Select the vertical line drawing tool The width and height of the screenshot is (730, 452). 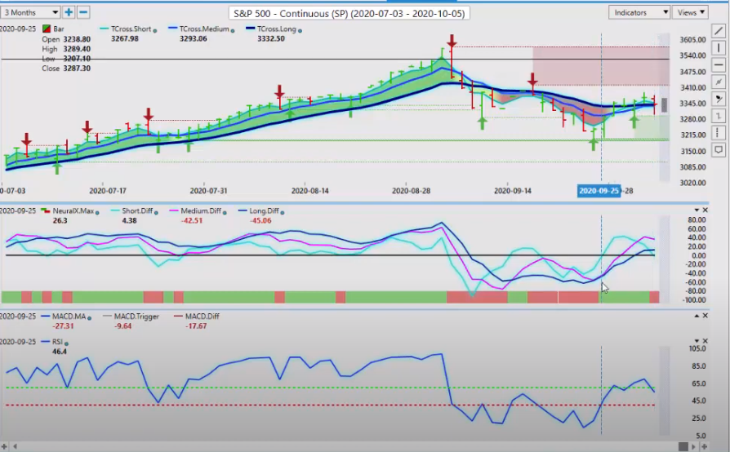pos(719,48)
